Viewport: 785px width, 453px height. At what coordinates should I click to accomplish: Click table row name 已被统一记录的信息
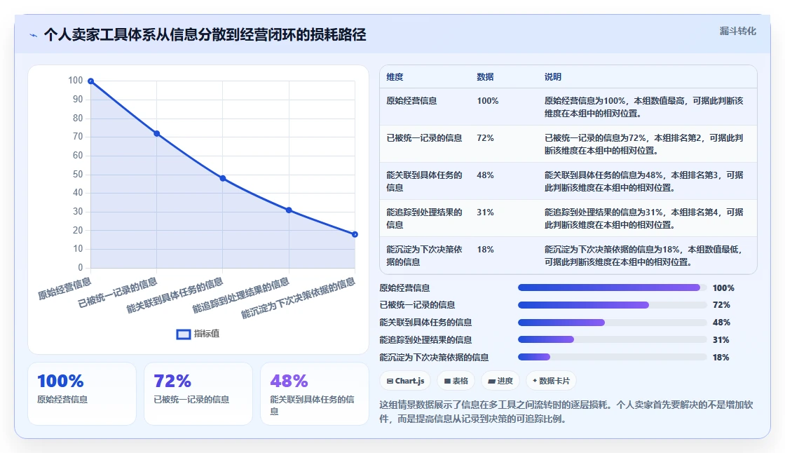point(424,138)
